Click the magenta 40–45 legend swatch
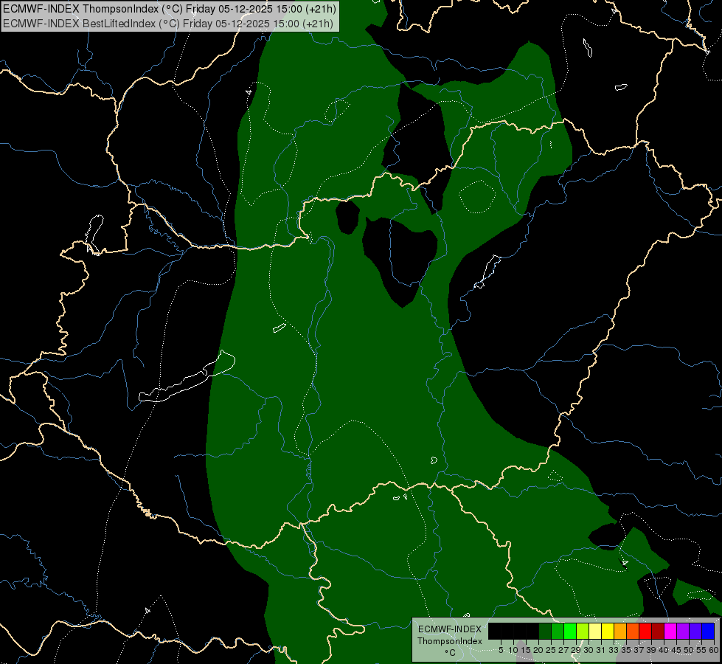Viewport: 722px width, 664px height. pos(670,631)
